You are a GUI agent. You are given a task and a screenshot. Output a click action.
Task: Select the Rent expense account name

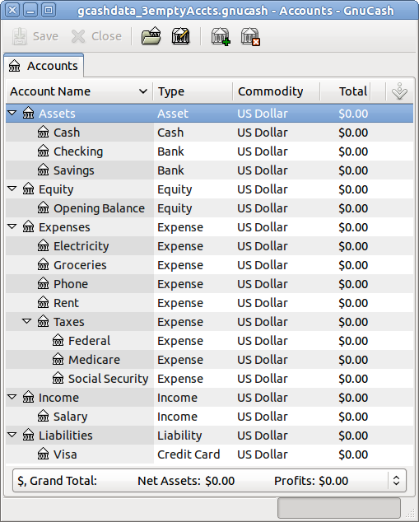[66, 303]
